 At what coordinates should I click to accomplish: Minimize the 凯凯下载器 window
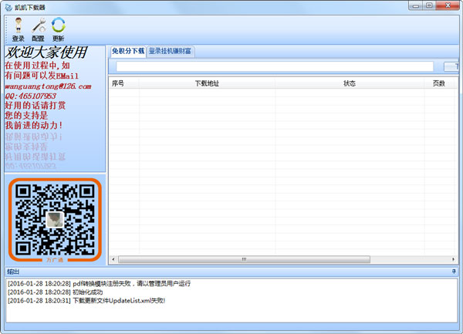pos(416,5)
